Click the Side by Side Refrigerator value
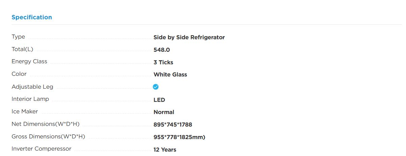 tap(189, 38)
